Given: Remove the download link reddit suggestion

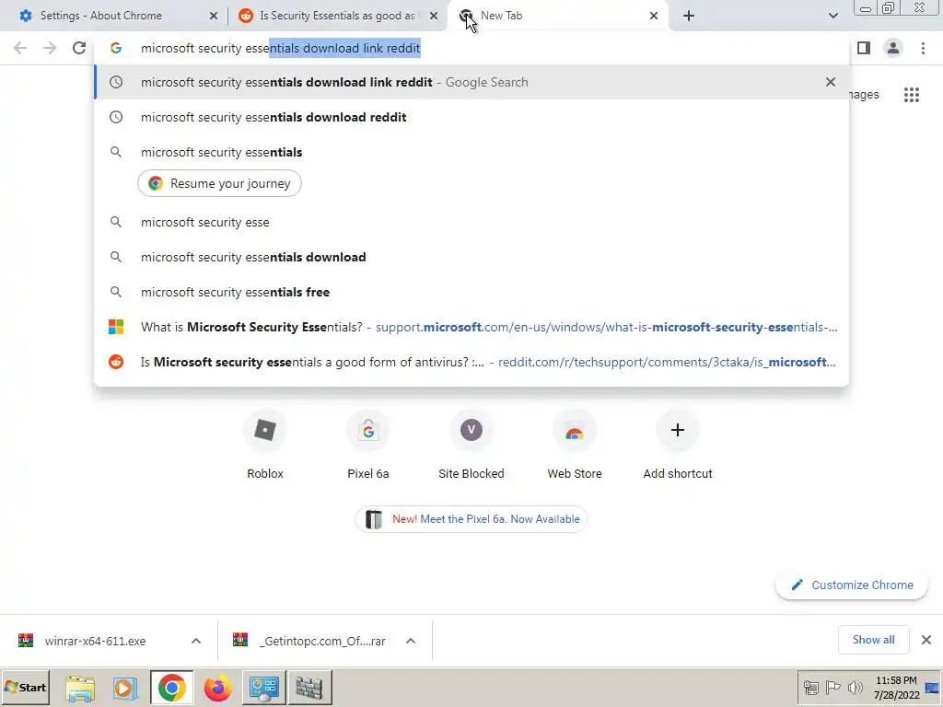Looking at the screenshot, I should [x=831, y=82].
